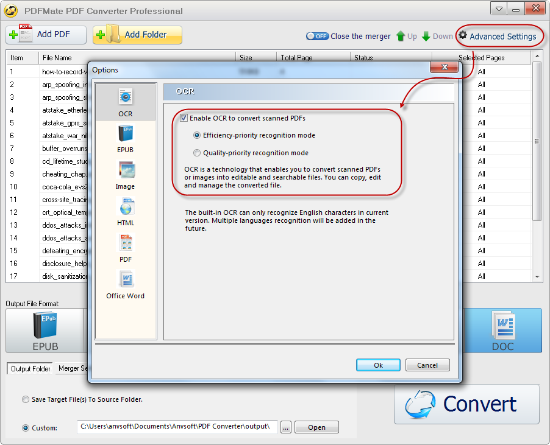The height and width of the screenshot is (445, 550).
Task: Select row 15 defeating_encry file
Action: pos(64,251)
